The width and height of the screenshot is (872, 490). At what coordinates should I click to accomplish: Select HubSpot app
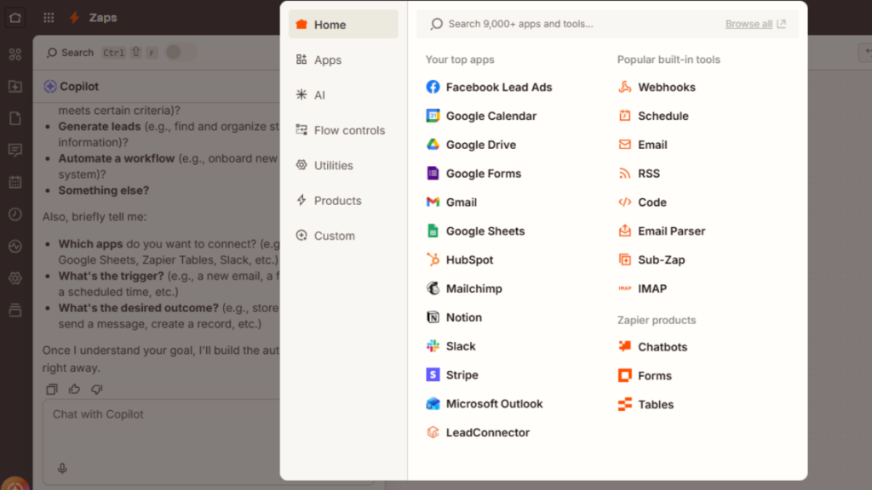459,260
